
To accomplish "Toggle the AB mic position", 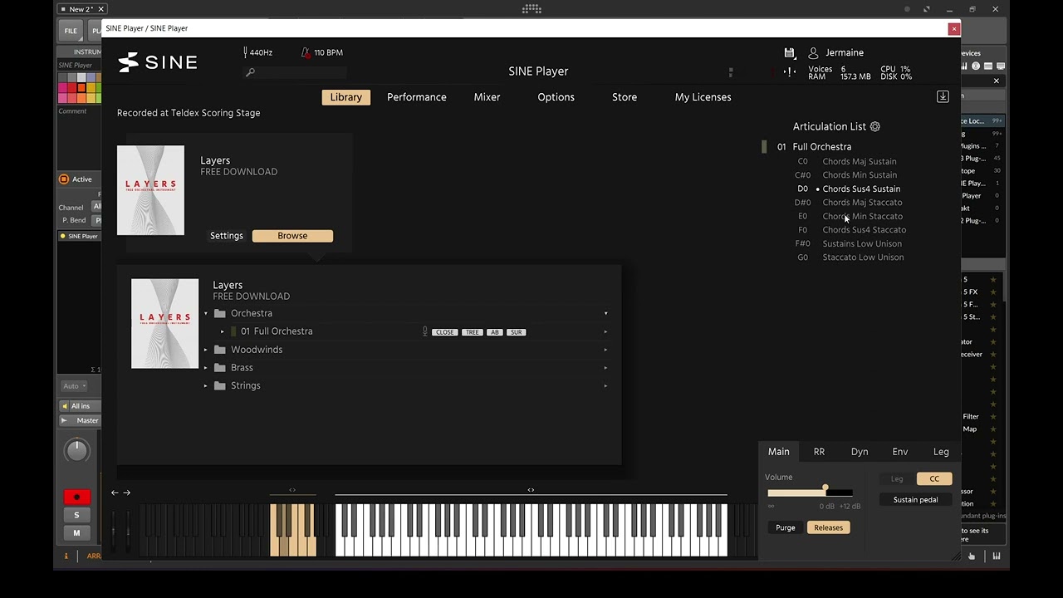I will (x=495, y=332).
